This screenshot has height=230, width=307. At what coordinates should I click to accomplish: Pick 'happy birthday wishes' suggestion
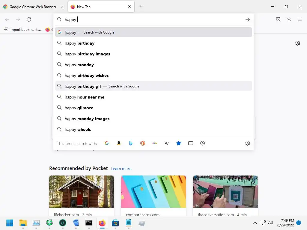click(x=153, y=75)
